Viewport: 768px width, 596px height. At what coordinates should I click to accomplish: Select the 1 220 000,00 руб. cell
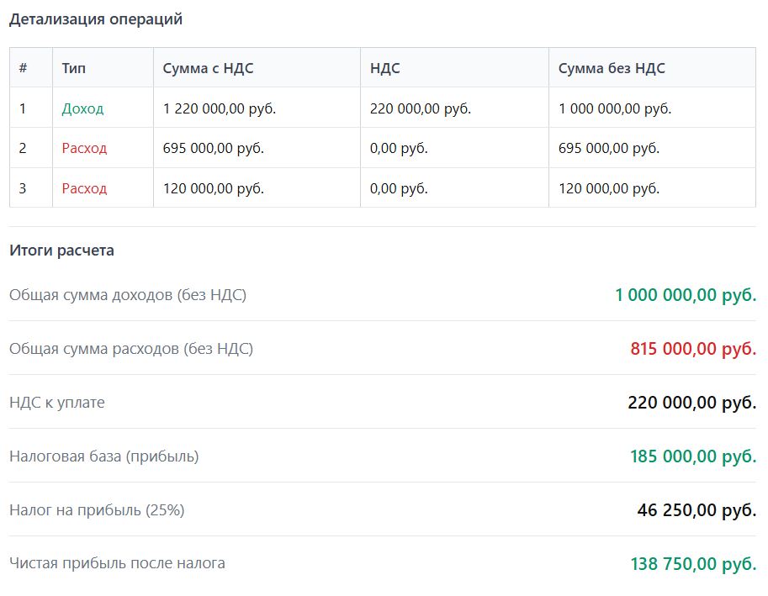(x=219, y=108)
